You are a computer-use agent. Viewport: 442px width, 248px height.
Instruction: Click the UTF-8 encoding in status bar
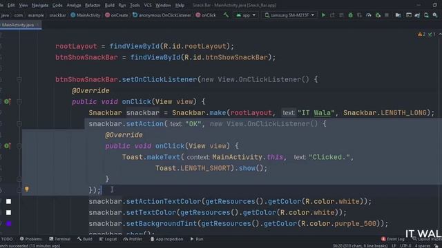pyautogui.click(x=405, y=246)
